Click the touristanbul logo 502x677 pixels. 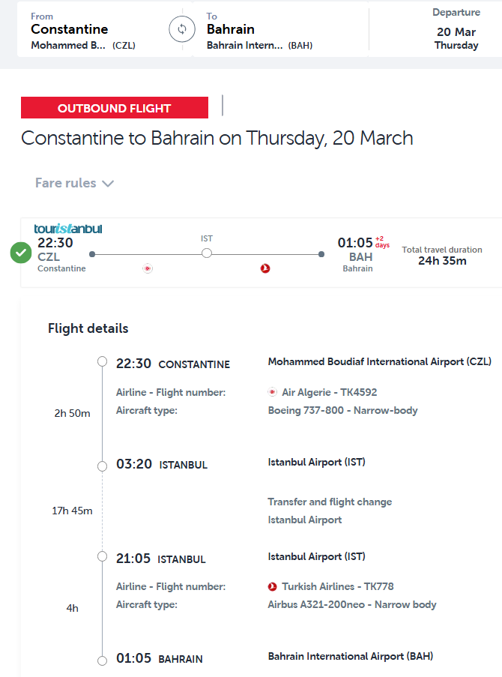[x=68, y=229]
